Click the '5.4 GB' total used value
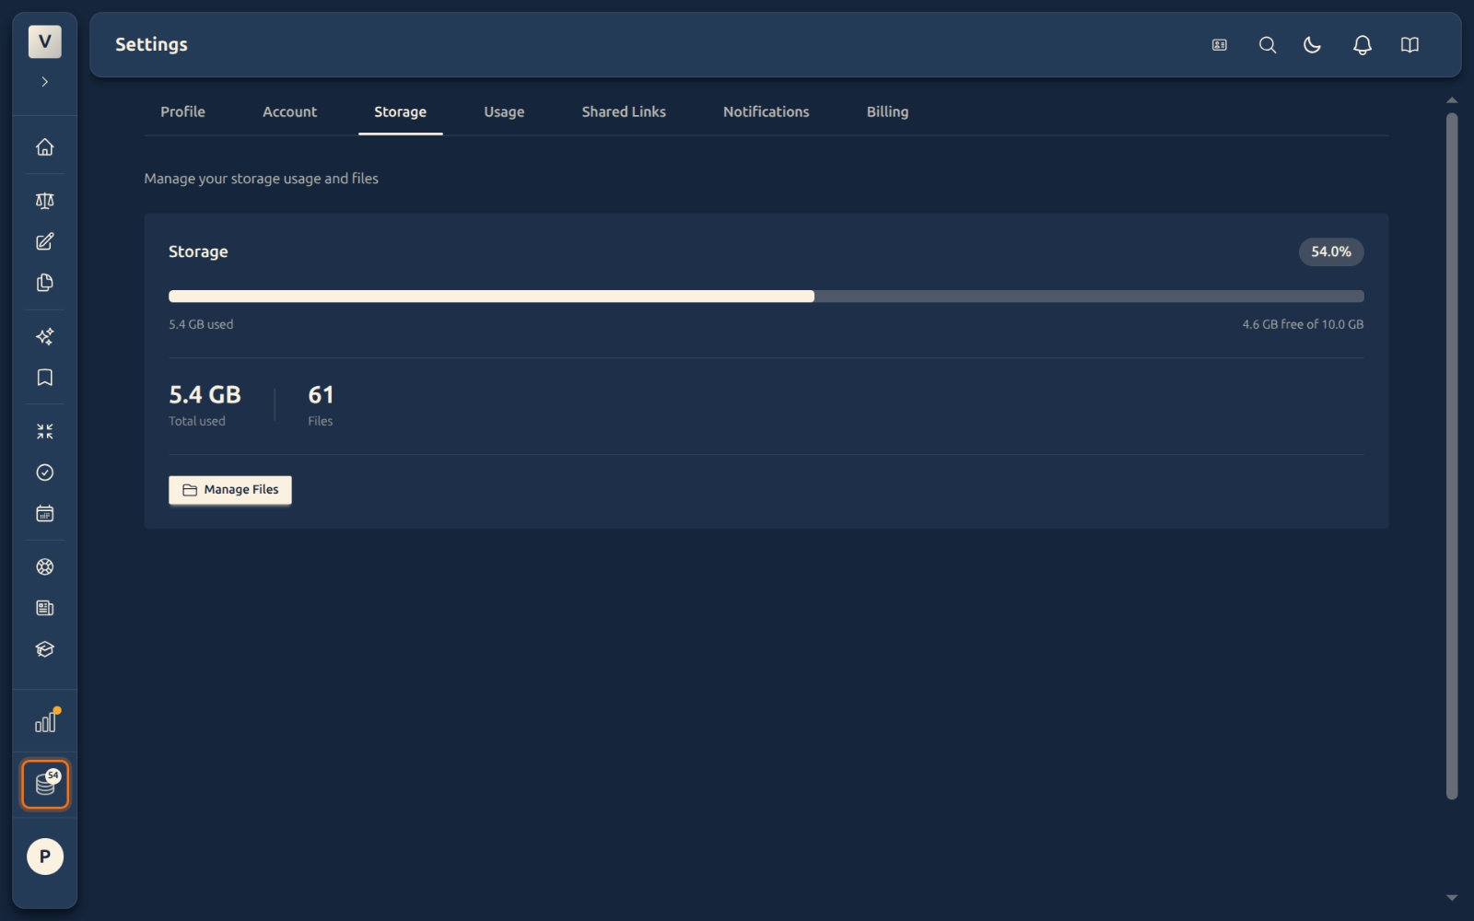The image size is (1474, 921). point(205,395)
